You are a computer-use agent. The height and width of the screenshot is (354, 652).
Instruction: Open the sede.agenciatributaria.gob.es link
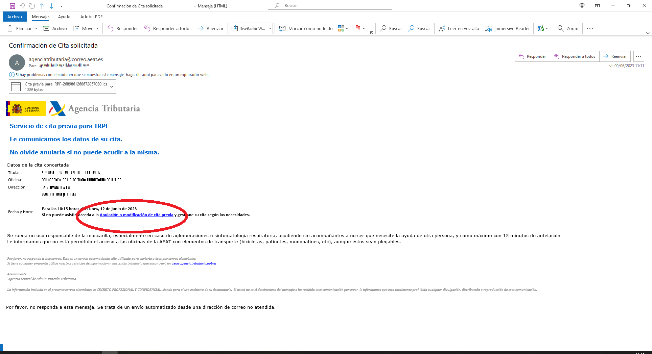(x=194, y=263)
